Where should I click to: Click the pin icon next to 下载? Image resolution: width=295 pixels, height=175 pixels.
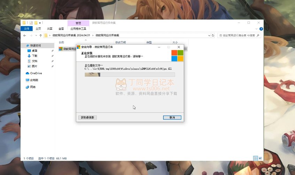[x=53, y=56]
